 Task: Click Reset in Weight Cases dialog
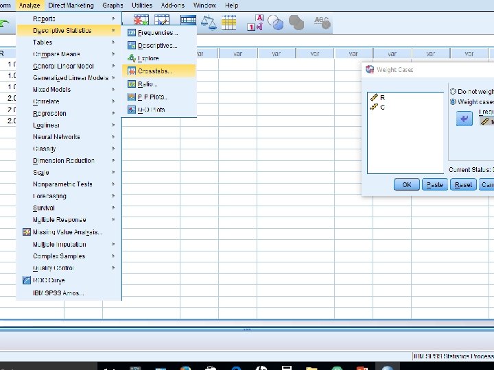pyautogui.click(x=463, y=185)
